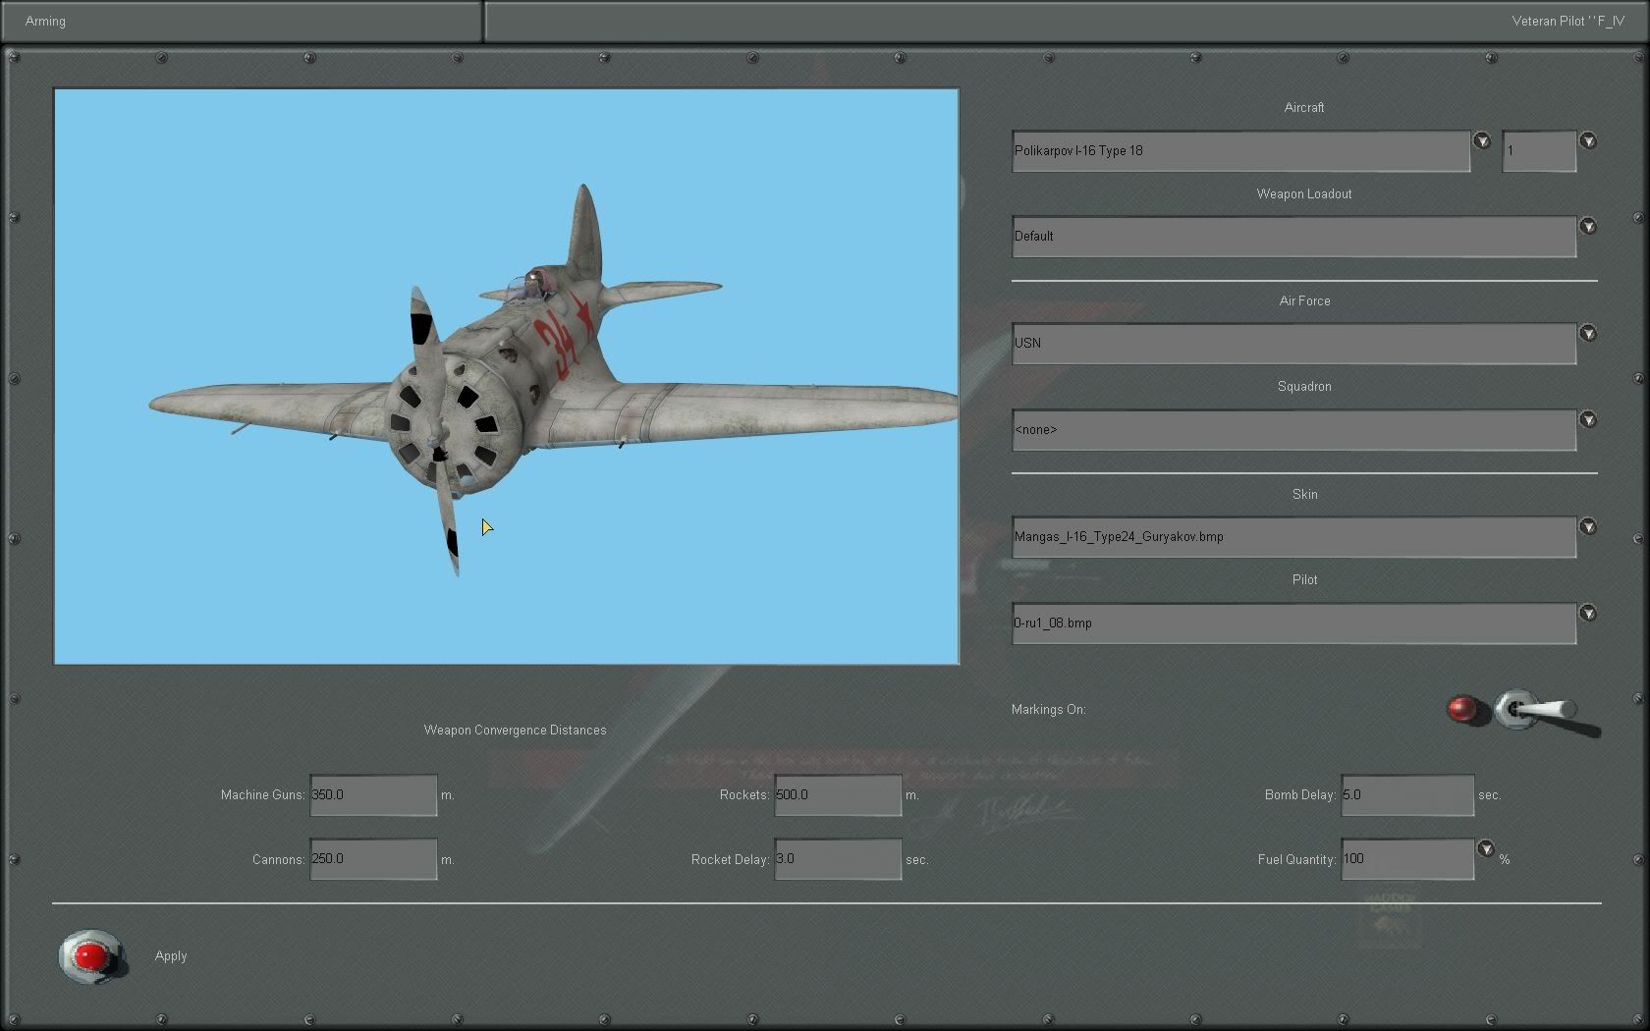Viewport: 1650px width, 1031px height.
Task: Open the Pilot dropdown arrow
Action: coord(1588,614)
